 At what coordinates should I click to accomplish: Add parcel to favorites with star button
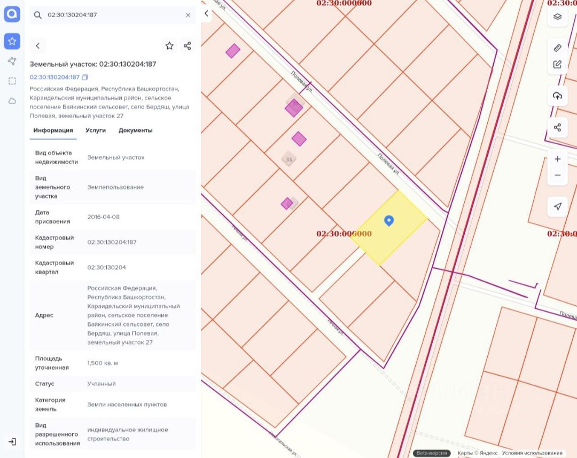169,45
